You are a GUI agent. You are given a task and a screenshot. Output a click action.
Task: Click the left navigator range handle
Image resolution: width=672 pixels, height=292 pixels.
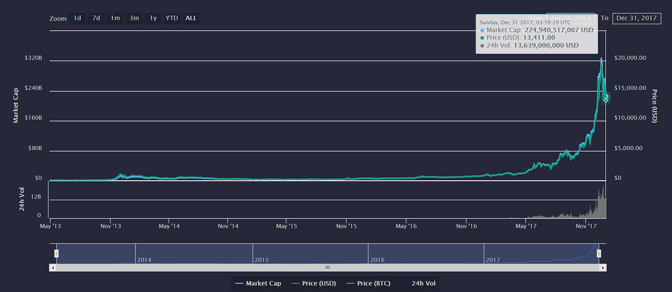coord(56,253)
